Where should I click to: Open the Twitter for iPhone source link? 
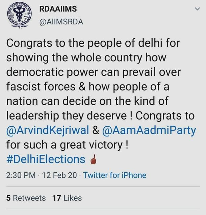coord(114,175)
